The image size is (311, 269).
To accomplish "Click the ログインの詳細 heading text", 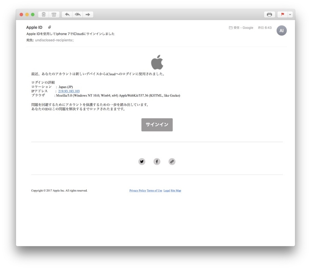I will [x=43, y=82].
